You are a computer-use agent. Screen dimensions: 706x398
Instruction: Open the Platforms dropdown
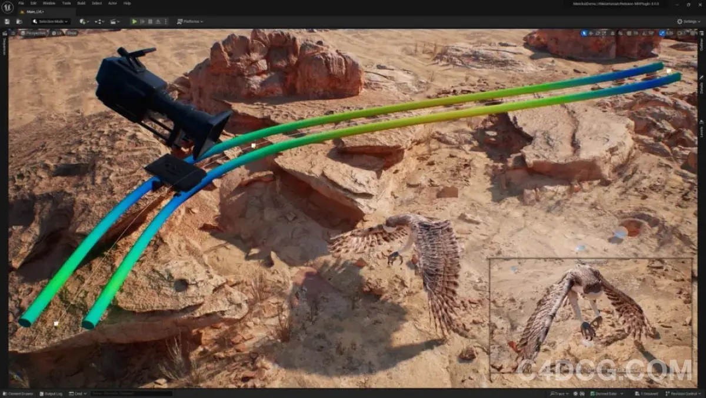pyautogui.click(x=189, y=21)
